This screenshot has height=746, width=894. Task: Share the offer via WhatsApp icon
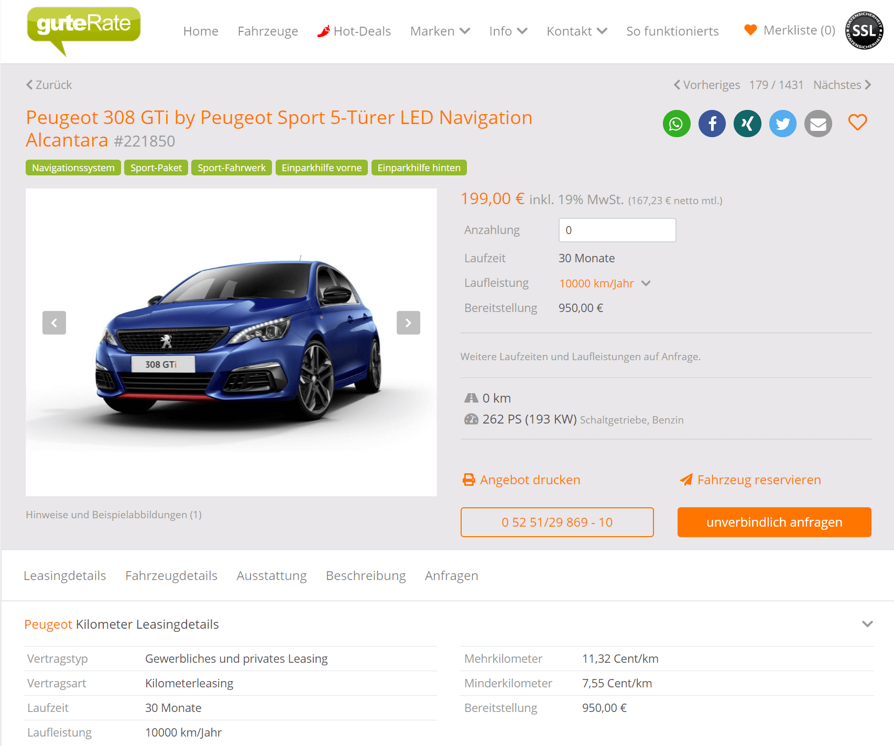pos(677,124)
